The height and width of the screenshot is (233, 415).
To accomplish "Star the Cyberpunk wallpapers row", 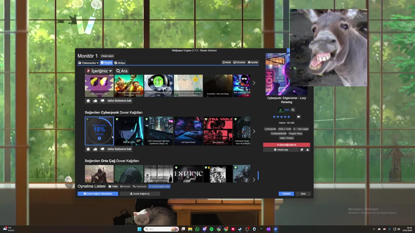I will (x=88, y=149).
